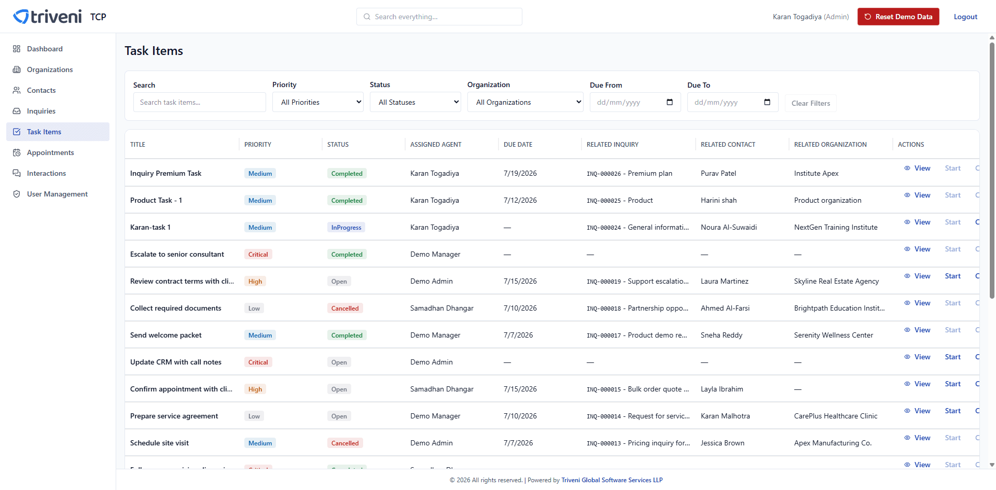The width and height of the screenshot is (996, 490).
Task: Start the Review contract terms task
Action: coord(952,276)
